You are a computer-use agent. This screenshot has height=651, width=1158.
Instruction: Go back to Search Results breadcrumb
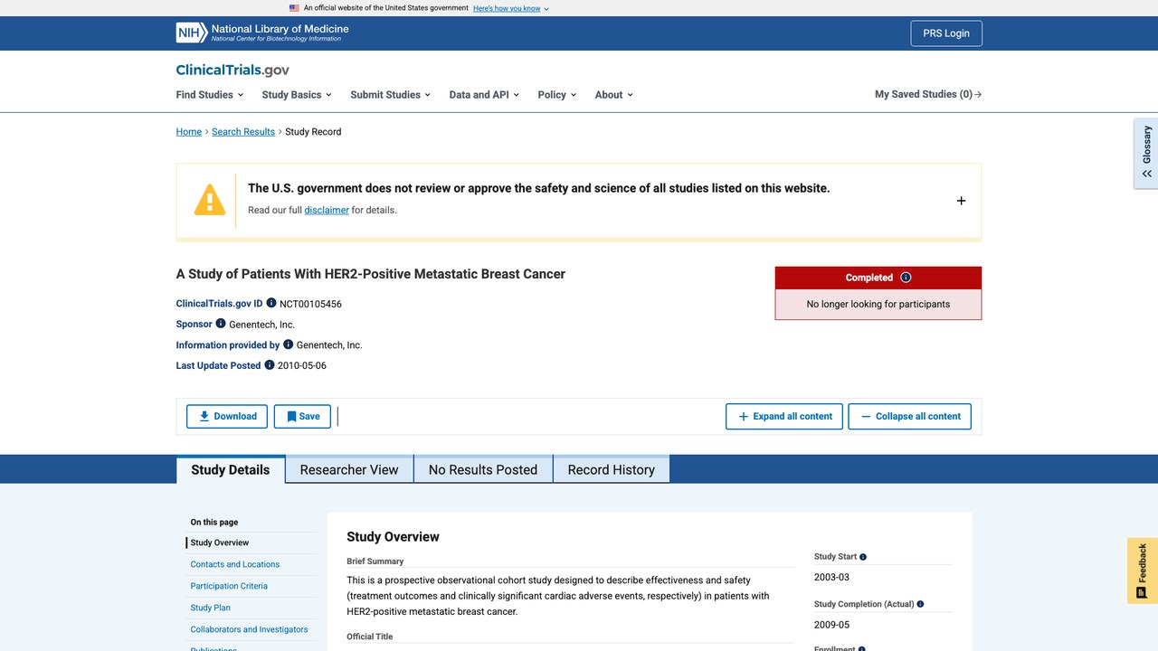243,131
